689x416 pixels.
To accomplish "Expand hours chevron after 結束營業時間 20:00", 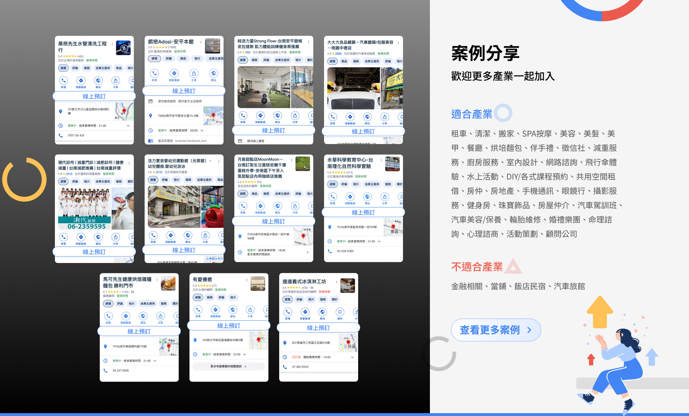I will click(202, 130).
